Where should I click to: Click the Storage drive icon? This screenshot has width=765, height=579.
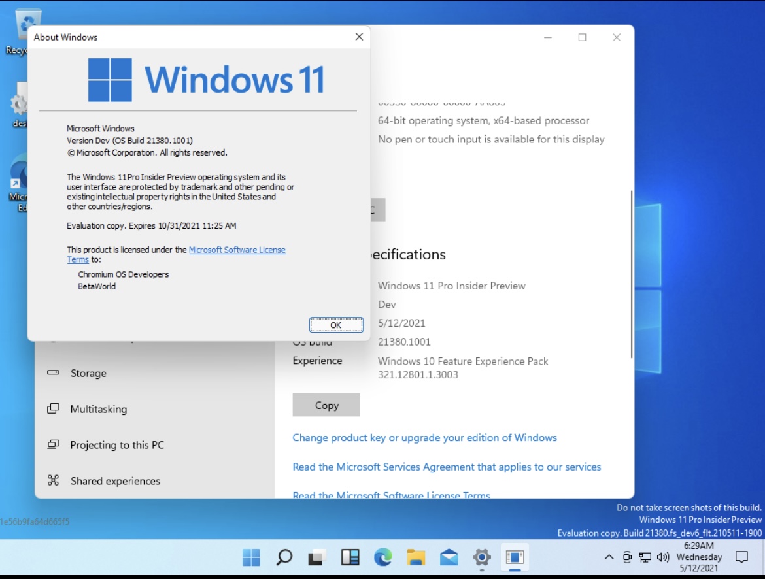[53, 372]
